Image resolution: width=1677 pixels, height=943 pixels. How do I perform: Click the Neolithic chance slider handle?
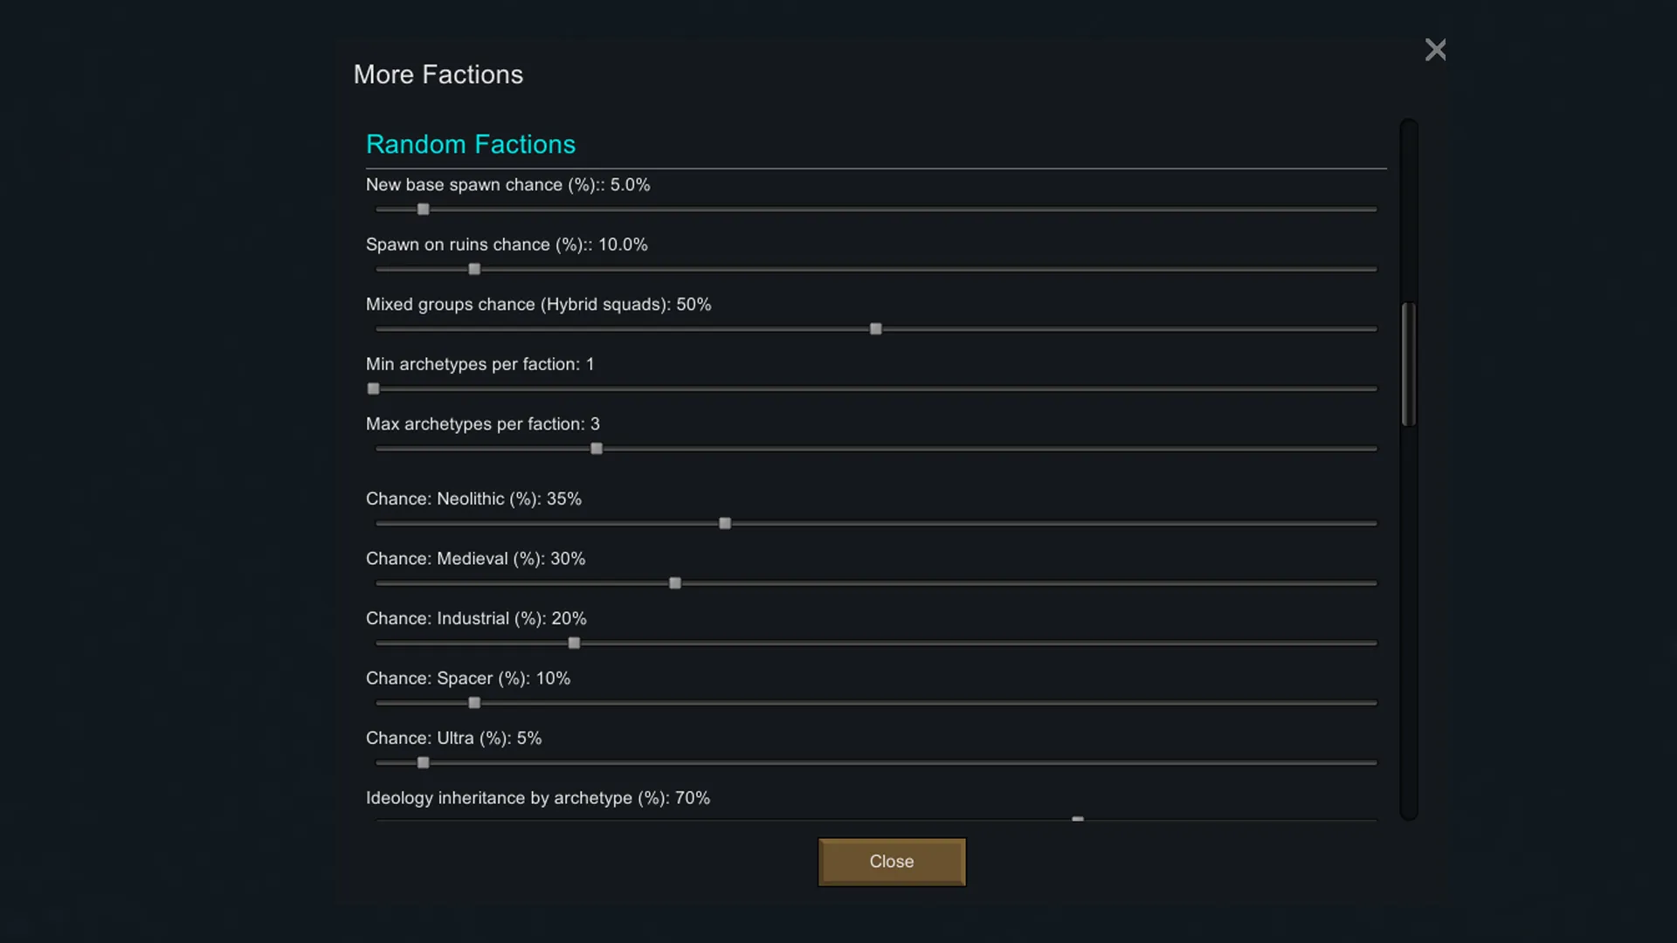725,524
